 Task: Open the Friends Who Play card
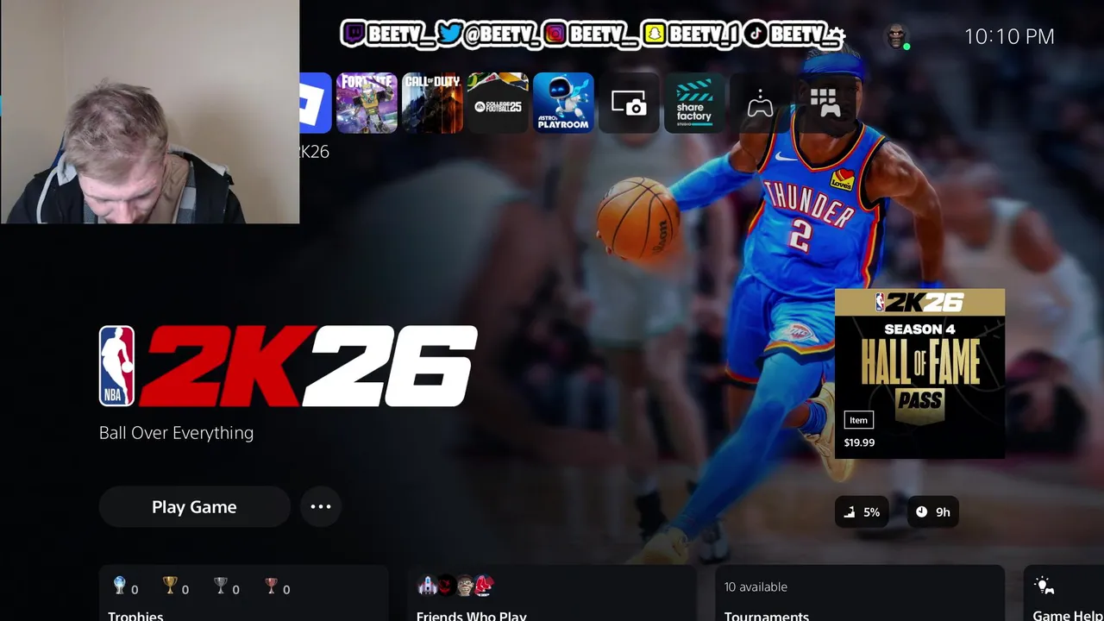(x=552, y=593)
